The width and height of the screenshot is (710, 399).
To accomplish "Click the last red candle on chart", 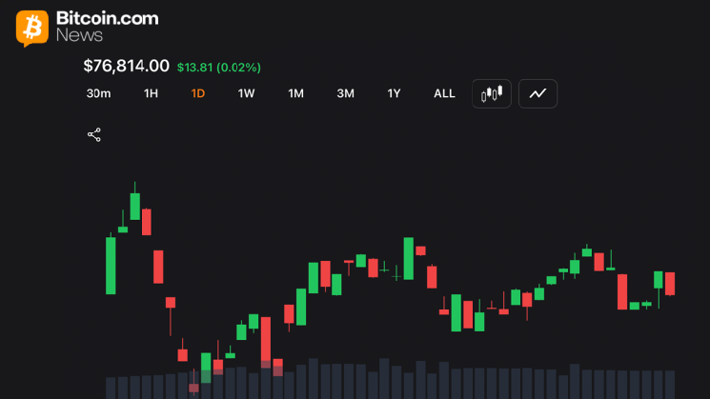I will (x=670, y=284).
